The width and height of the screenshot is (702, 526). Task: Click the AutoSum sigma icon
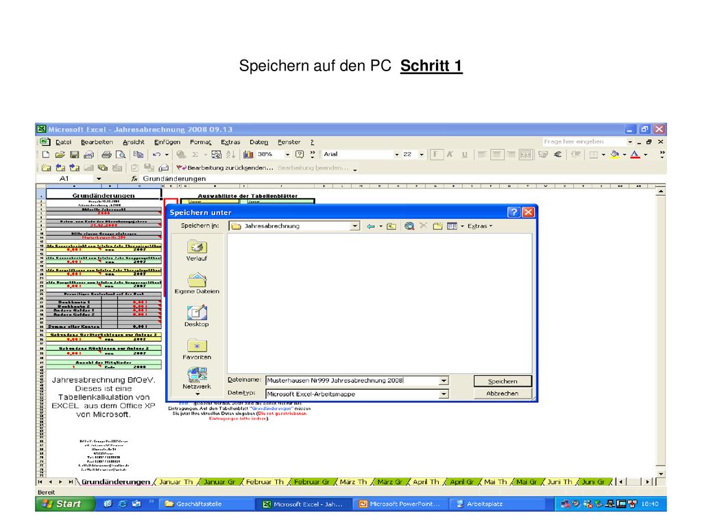(195, 154)
